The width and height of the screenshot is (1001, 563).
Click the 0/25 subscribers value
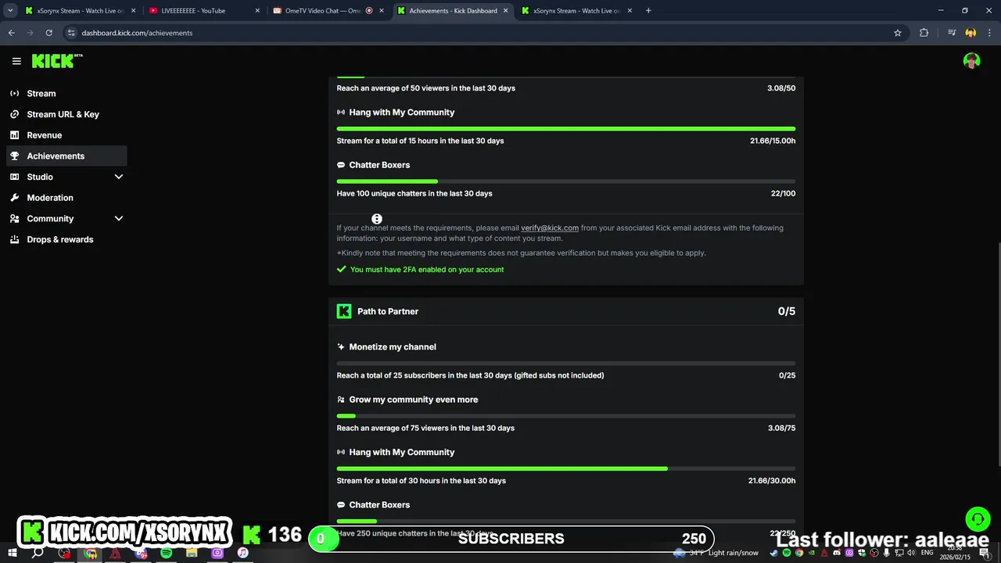787,375
